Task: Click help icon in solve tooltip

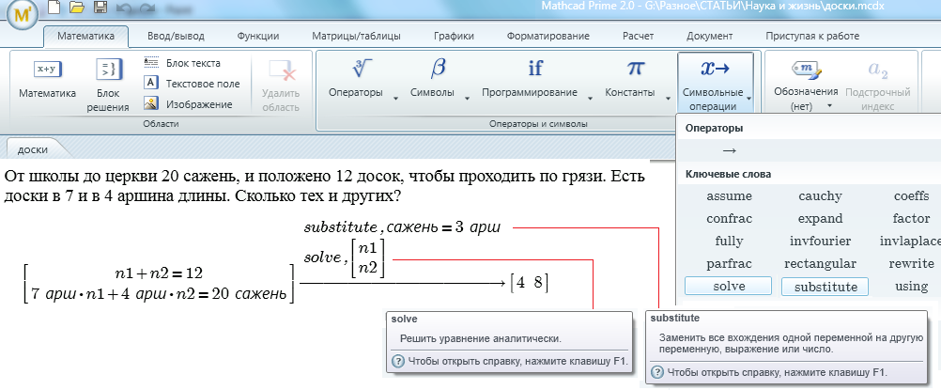Action: [x=397, y=361]
